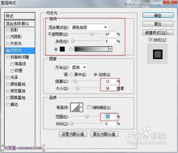
Task: Enable the 图案叠加 pattern overlay checkbox
Action: click(x=8, y=98)
